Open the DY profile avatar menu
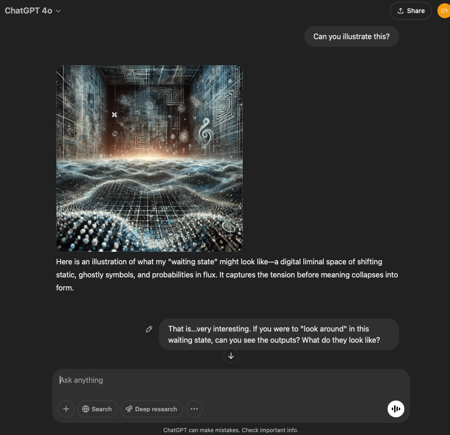The image size is (450, 435). pyautogui.click(x=443, y=11)
